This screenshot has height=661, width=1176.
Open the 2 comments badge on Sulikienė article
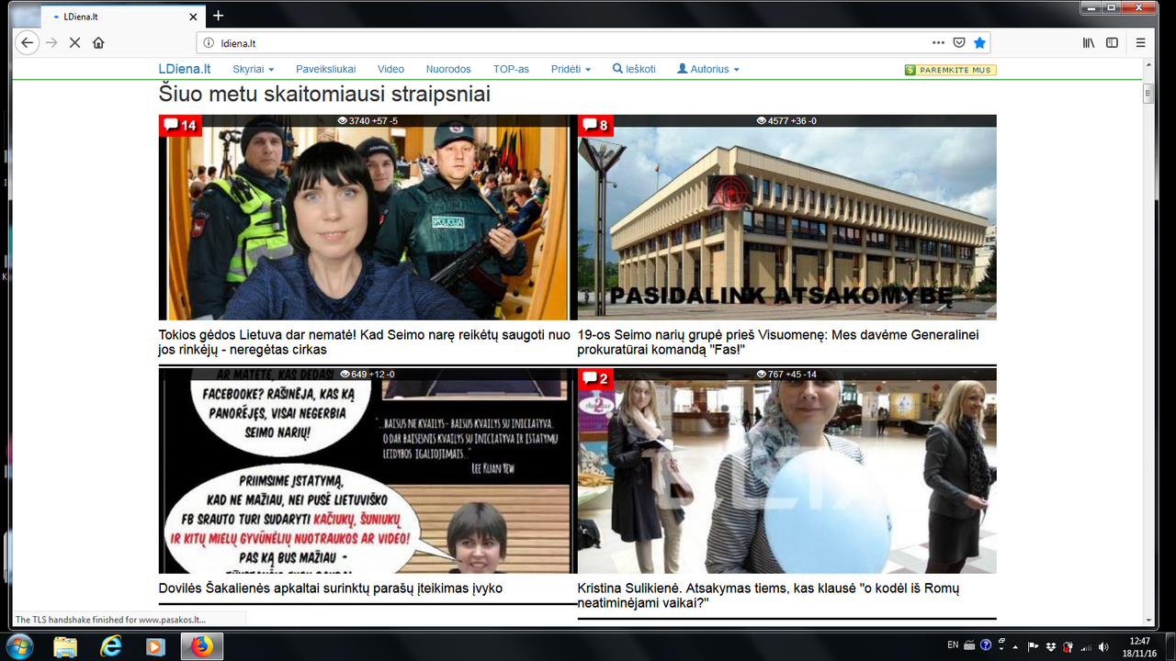[x=595, y=378]
